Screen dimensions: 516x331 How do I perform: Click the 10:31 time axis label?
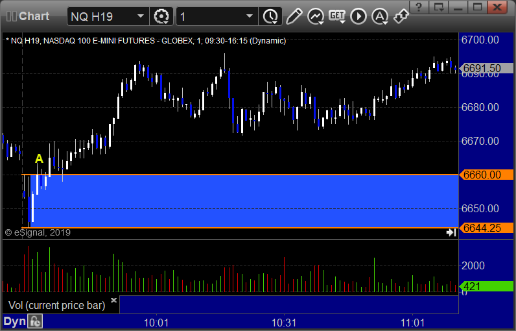pos(284,323)
